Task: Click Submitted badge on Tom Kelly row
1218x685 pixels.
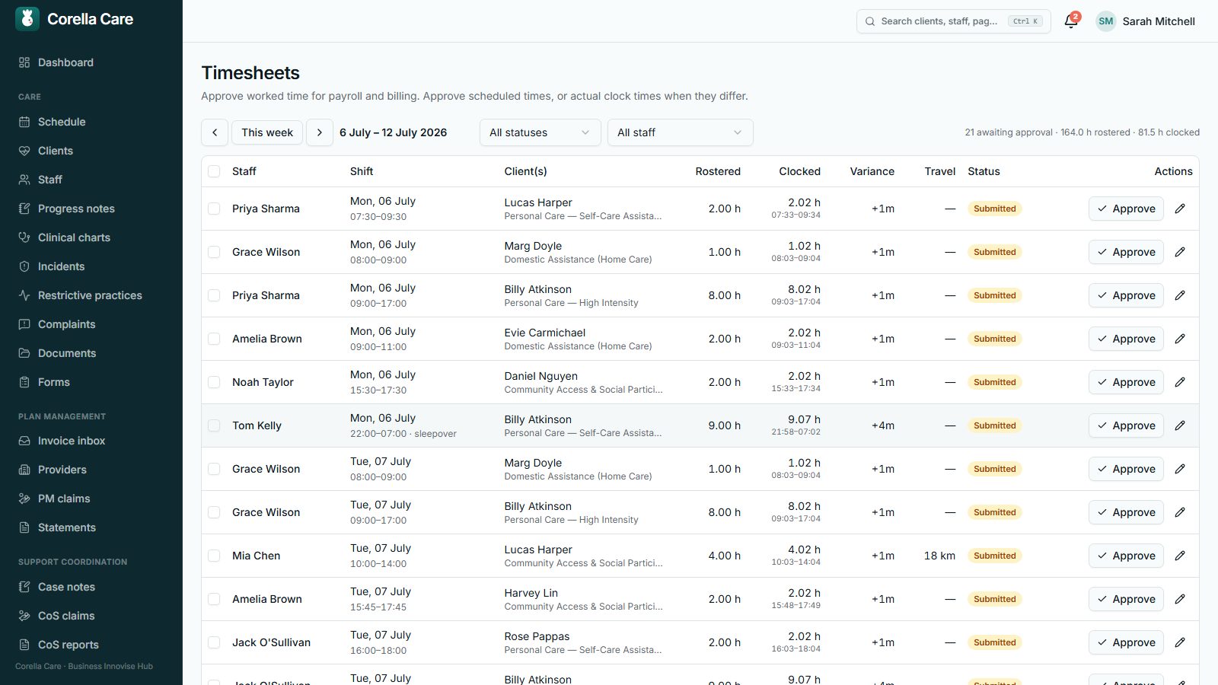Action: click(x=995, y=425)
